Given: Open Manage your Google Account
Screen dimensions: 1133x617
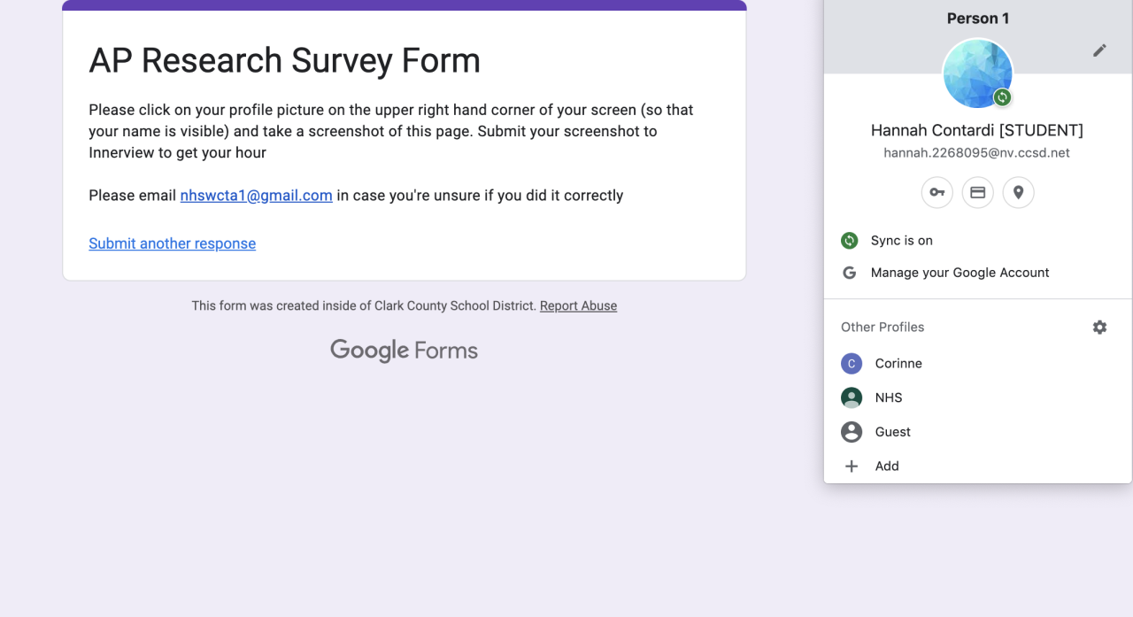Looking at the screenshot, I should click(x=960, y=273).
